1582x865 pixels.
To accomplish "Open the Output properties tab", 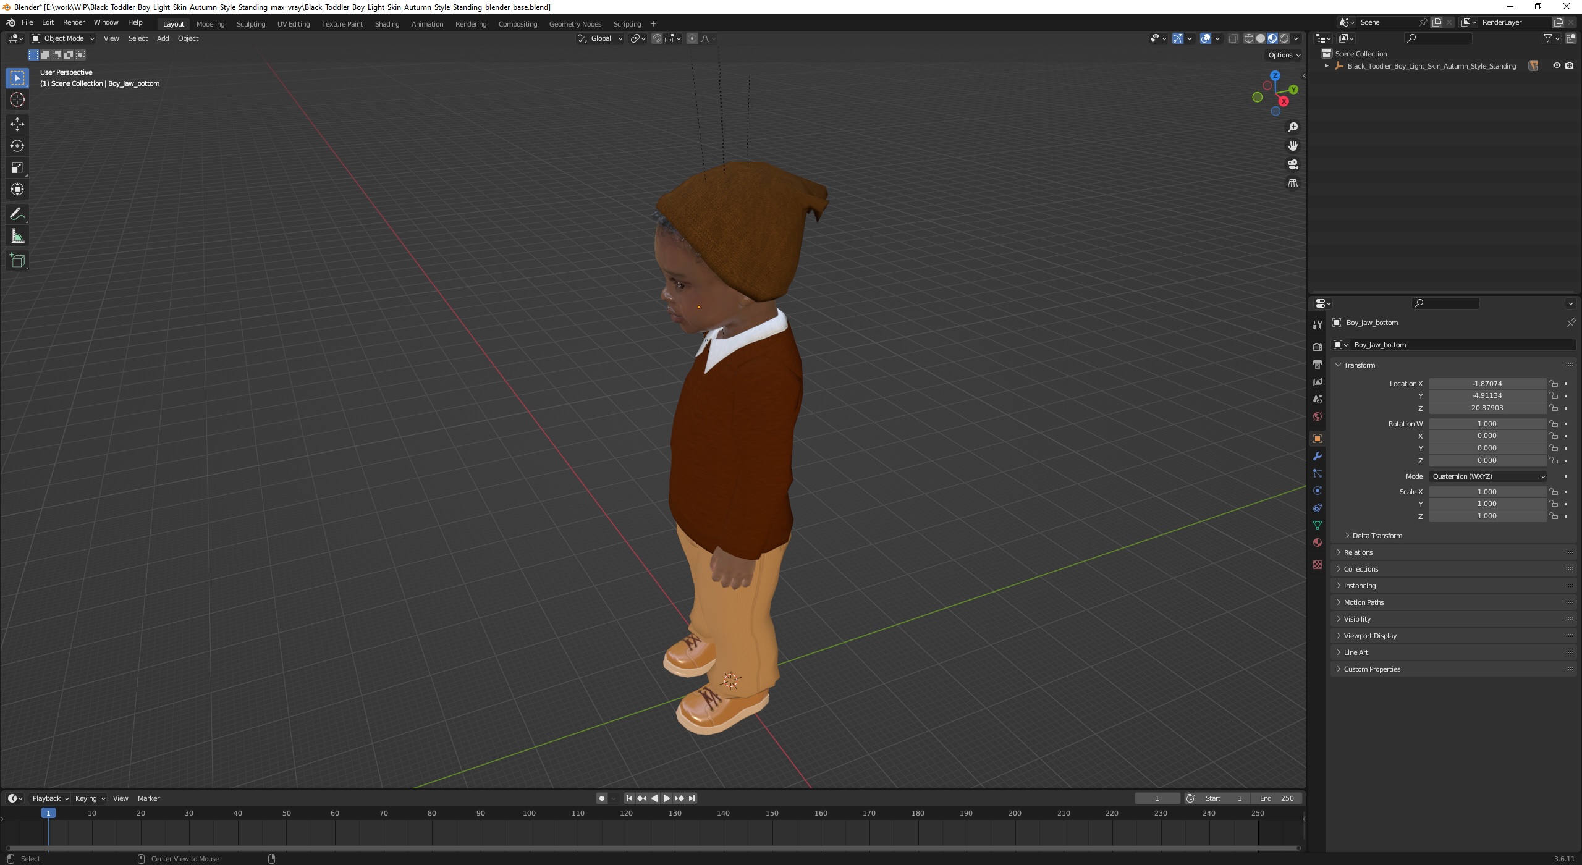I will [1317, 365].
